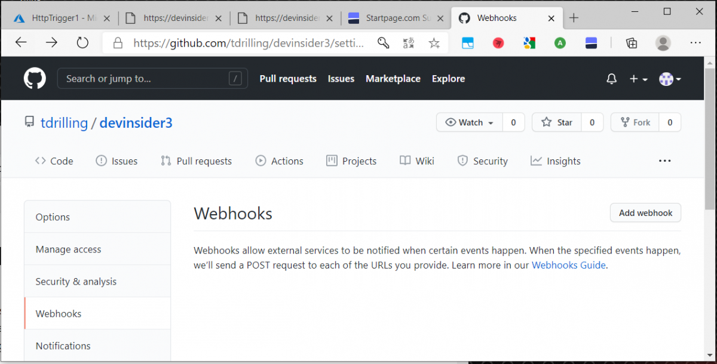Star the devinsider3 repository

557,122
